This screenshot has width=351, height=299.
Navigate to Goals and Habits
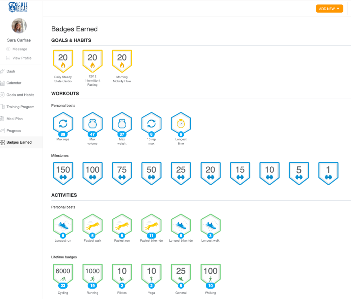[20, 95]
